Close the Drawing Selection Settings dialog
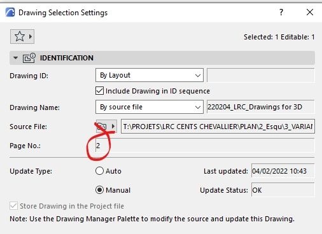 [x=310, y=12]
